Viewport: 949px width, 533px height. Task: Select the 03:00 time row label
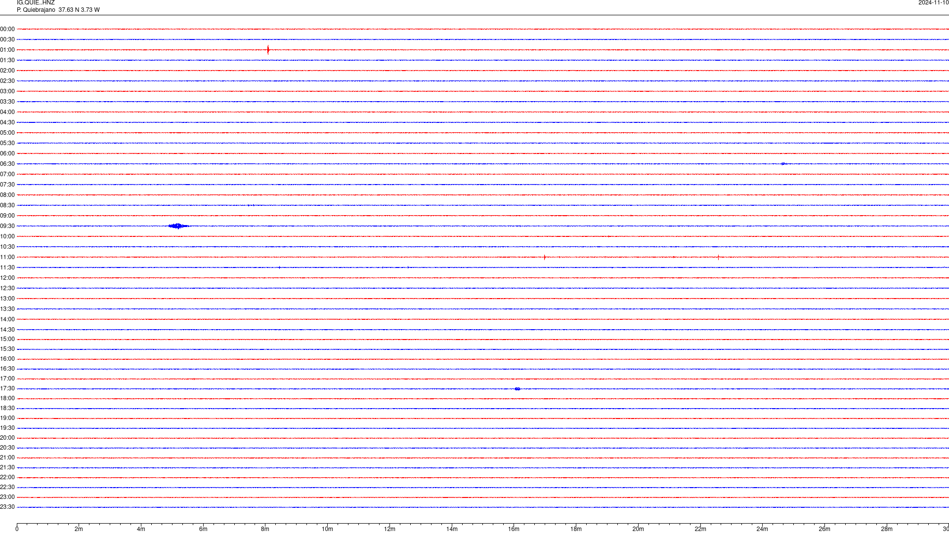(7, 91)
